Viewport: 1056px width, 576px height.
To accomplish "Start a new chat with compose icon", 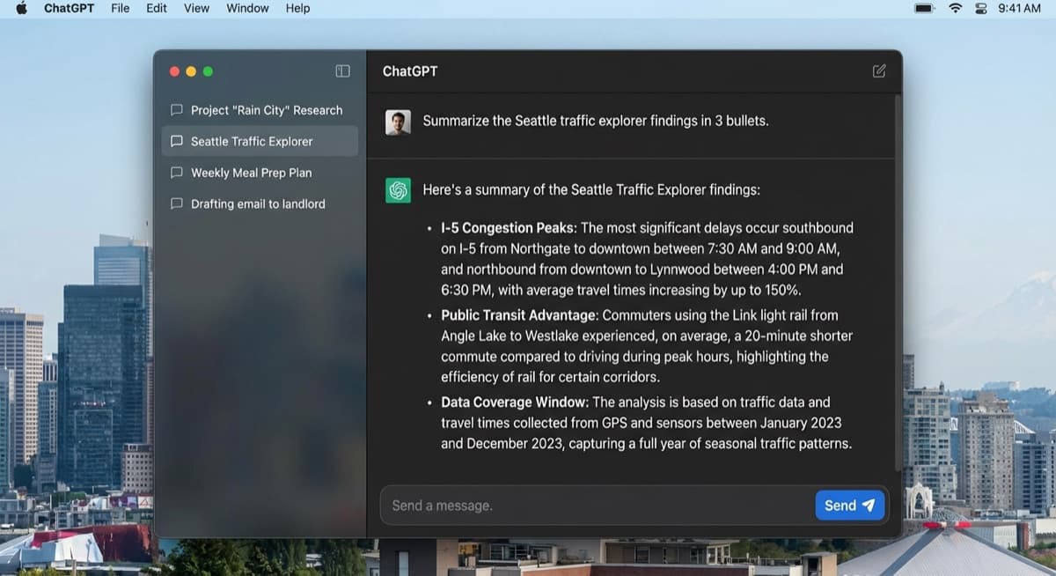I will point(878,71).
